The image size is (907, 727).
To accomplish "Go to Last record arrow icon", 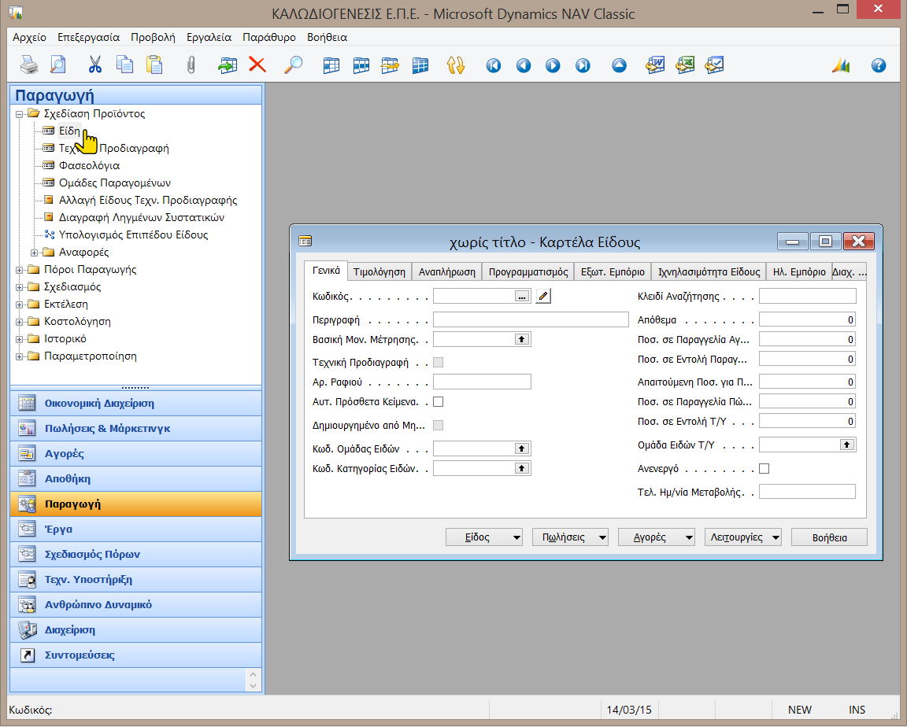I will point(583,65).
